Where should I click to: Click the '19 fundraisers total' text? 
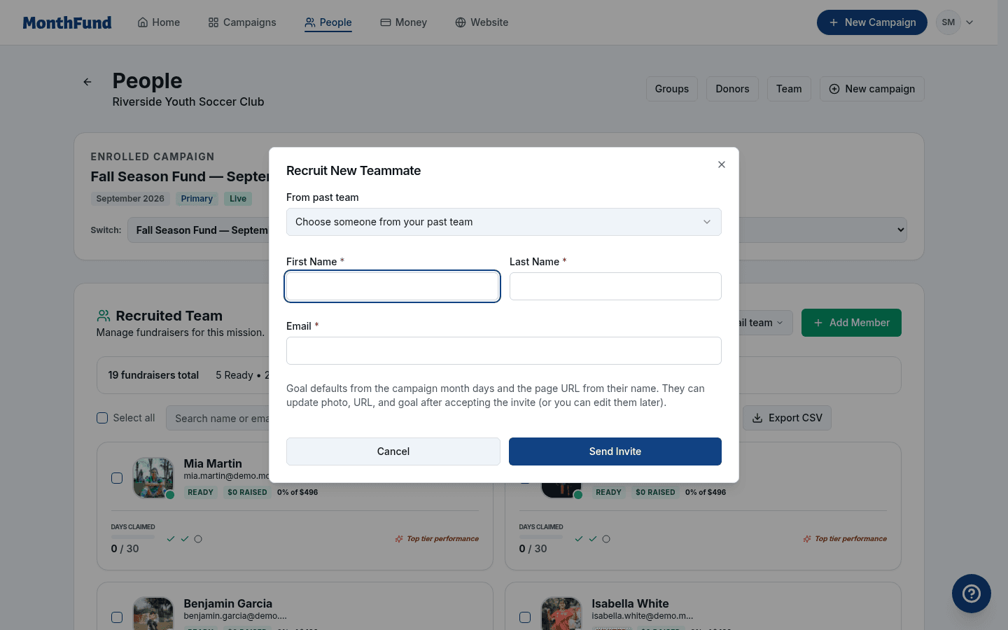(x=153, y=375)
